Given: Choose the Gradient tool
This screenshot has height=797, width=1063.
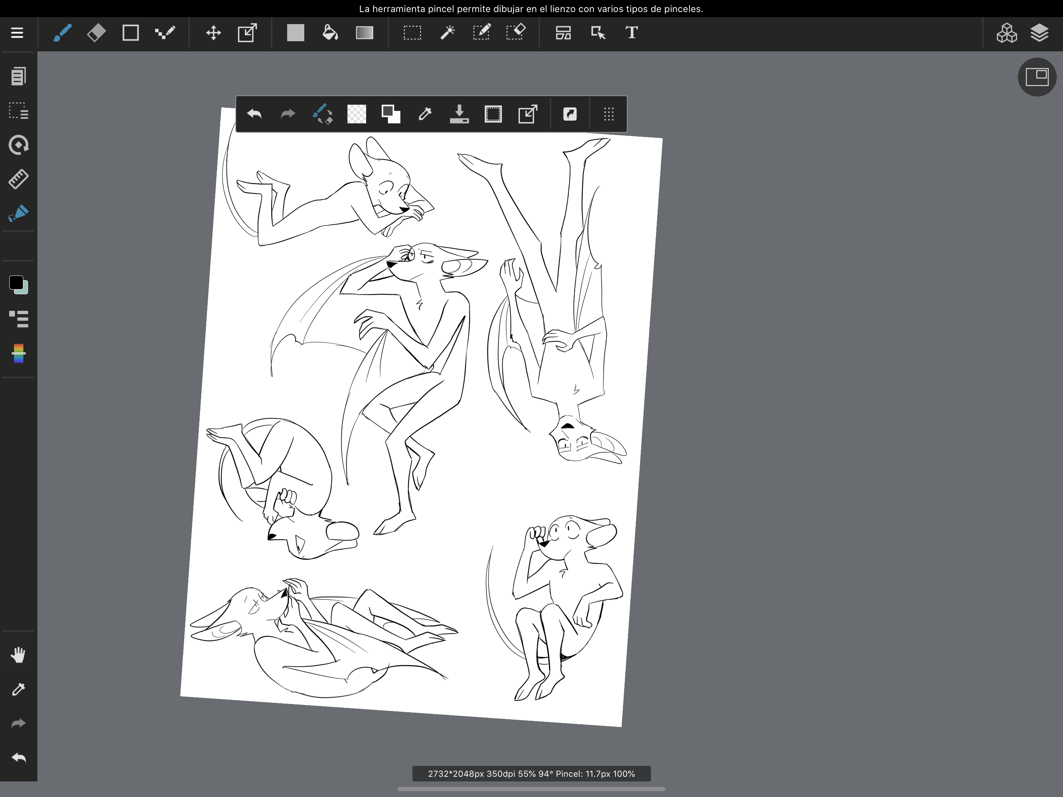Looking at the screenshot, I should 364,33.
